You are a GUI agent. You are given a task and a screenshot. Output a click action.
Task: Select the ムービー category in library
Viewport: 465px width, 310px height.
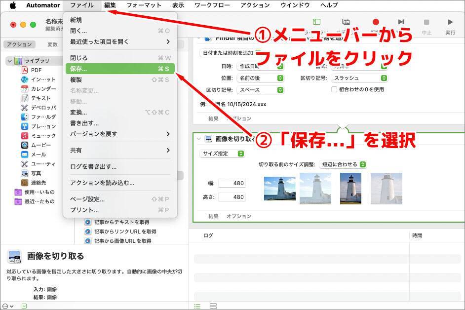click(x=40, y=145)
